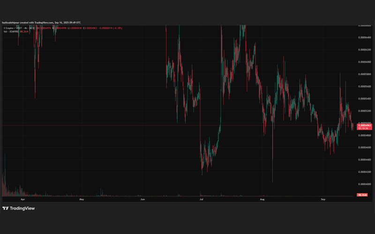Click the 0.00005200 price axis label
This screenshot has width=375, height=234.
click(x=365, y=111)
